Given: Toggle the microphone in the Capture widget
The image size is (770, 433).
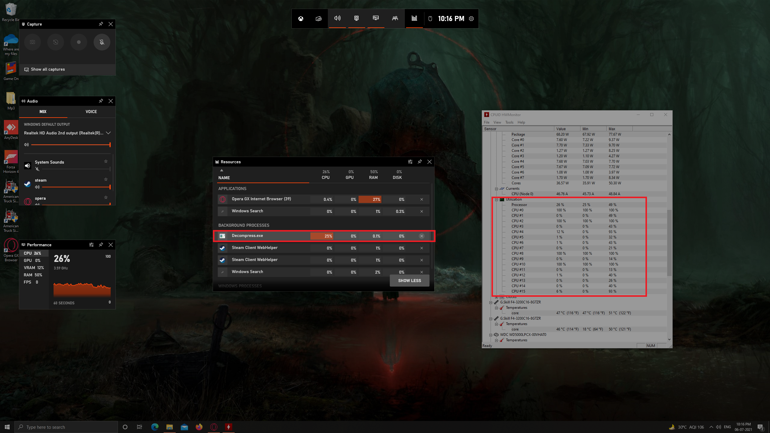Looking at the screenshot, I should [102, 42].
